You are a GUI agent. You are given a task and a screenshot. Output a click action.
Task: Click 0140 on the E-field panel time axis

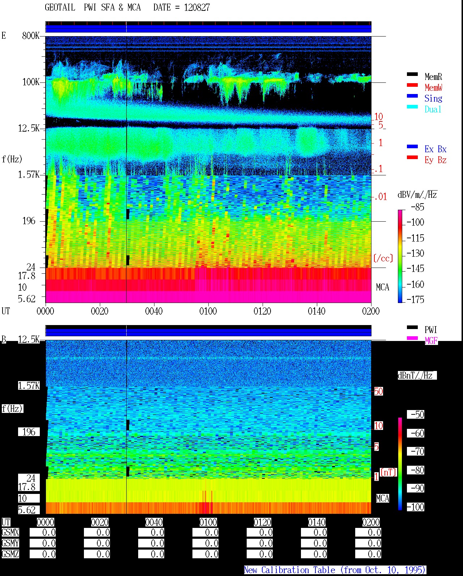pyautogui.click(x=317, y=311)
